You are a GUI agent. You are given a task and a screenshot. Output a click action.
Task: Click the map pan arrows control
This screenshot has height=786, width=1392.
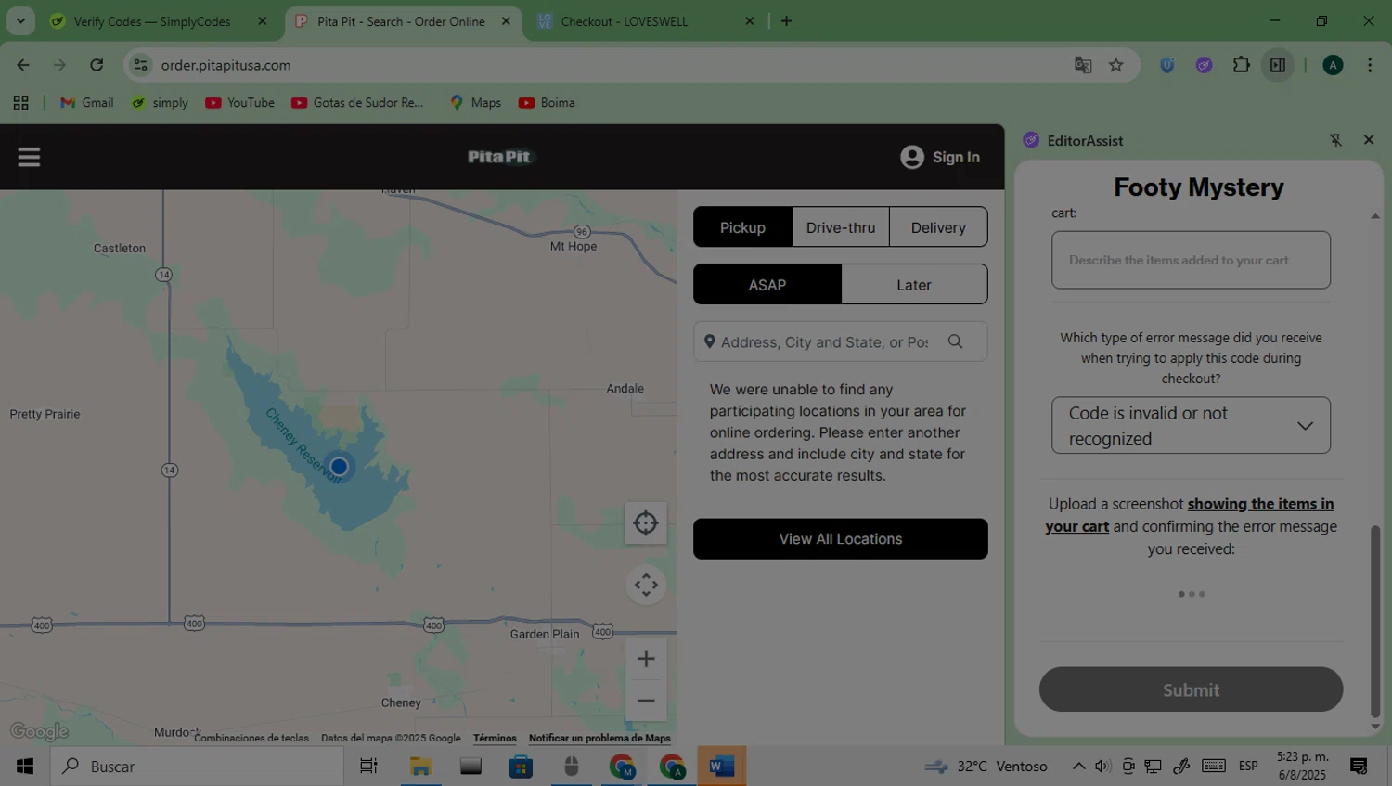point(646,585)
